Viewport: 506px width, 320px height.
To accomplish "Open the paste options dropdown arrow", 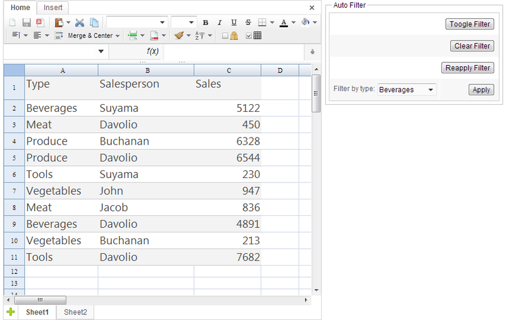I will tap(68, 22).
